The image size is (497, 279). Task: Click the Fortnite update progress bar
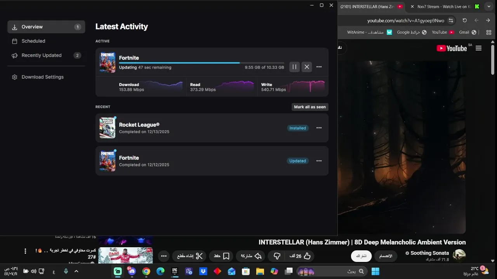coord(202,63)
